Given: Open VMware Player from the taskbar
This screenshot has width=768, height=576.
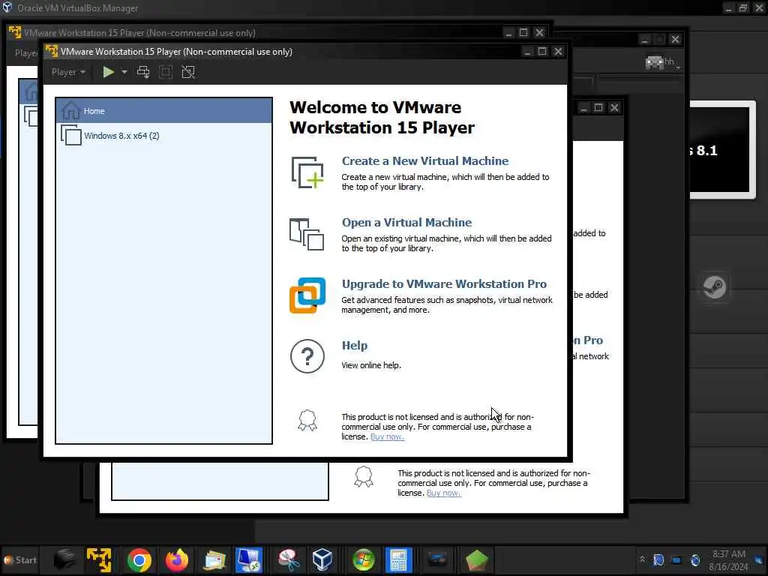Looking at the screenshot, I should pyautogui.click(x=99, y=559).
